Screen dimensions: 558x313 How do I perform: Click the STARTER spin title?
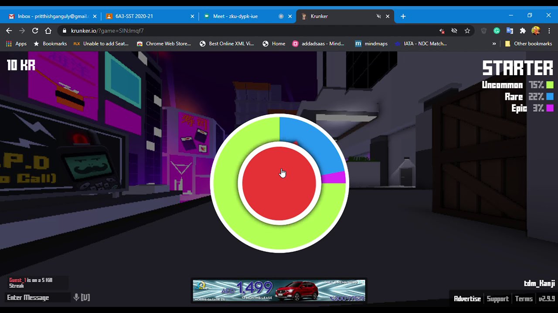(517, 68)
